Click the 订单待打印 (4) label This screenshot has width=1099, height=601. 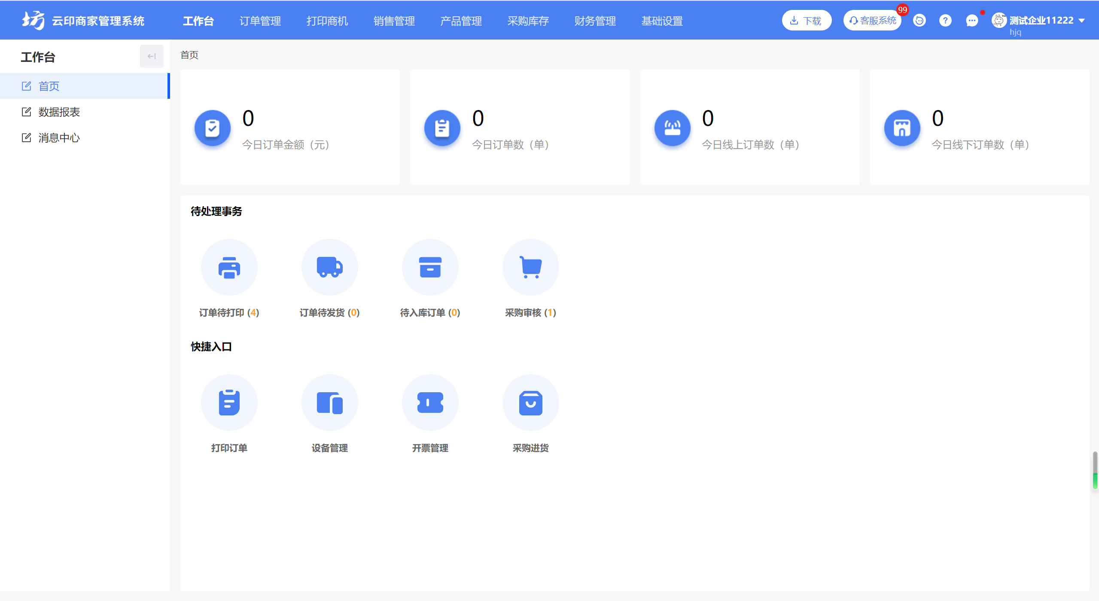point(229,312)
